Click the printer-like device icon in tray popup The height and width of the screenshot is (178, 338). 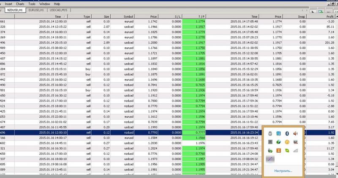point(270,134)
